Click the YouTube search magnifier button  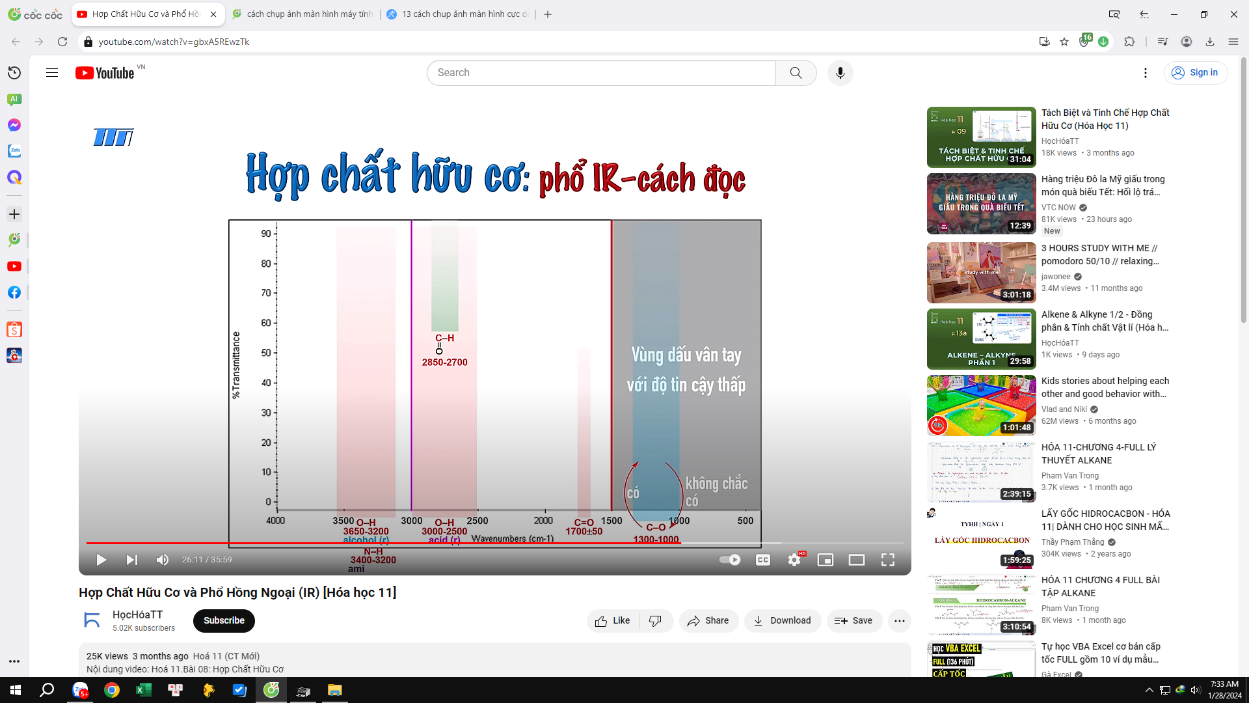pos(796,73)
